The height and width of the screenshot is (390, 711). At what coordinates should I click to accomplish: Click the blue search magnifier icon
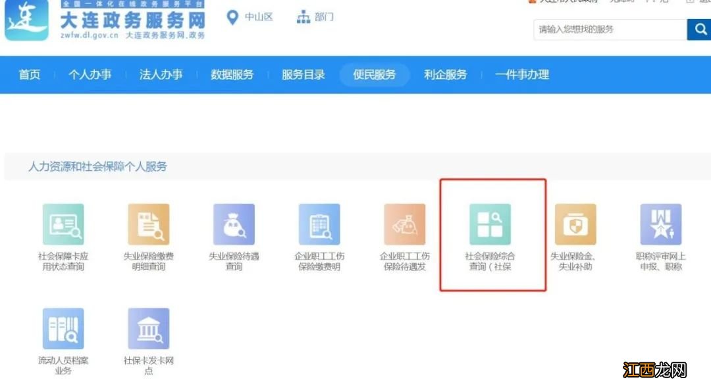coord(698,30)
